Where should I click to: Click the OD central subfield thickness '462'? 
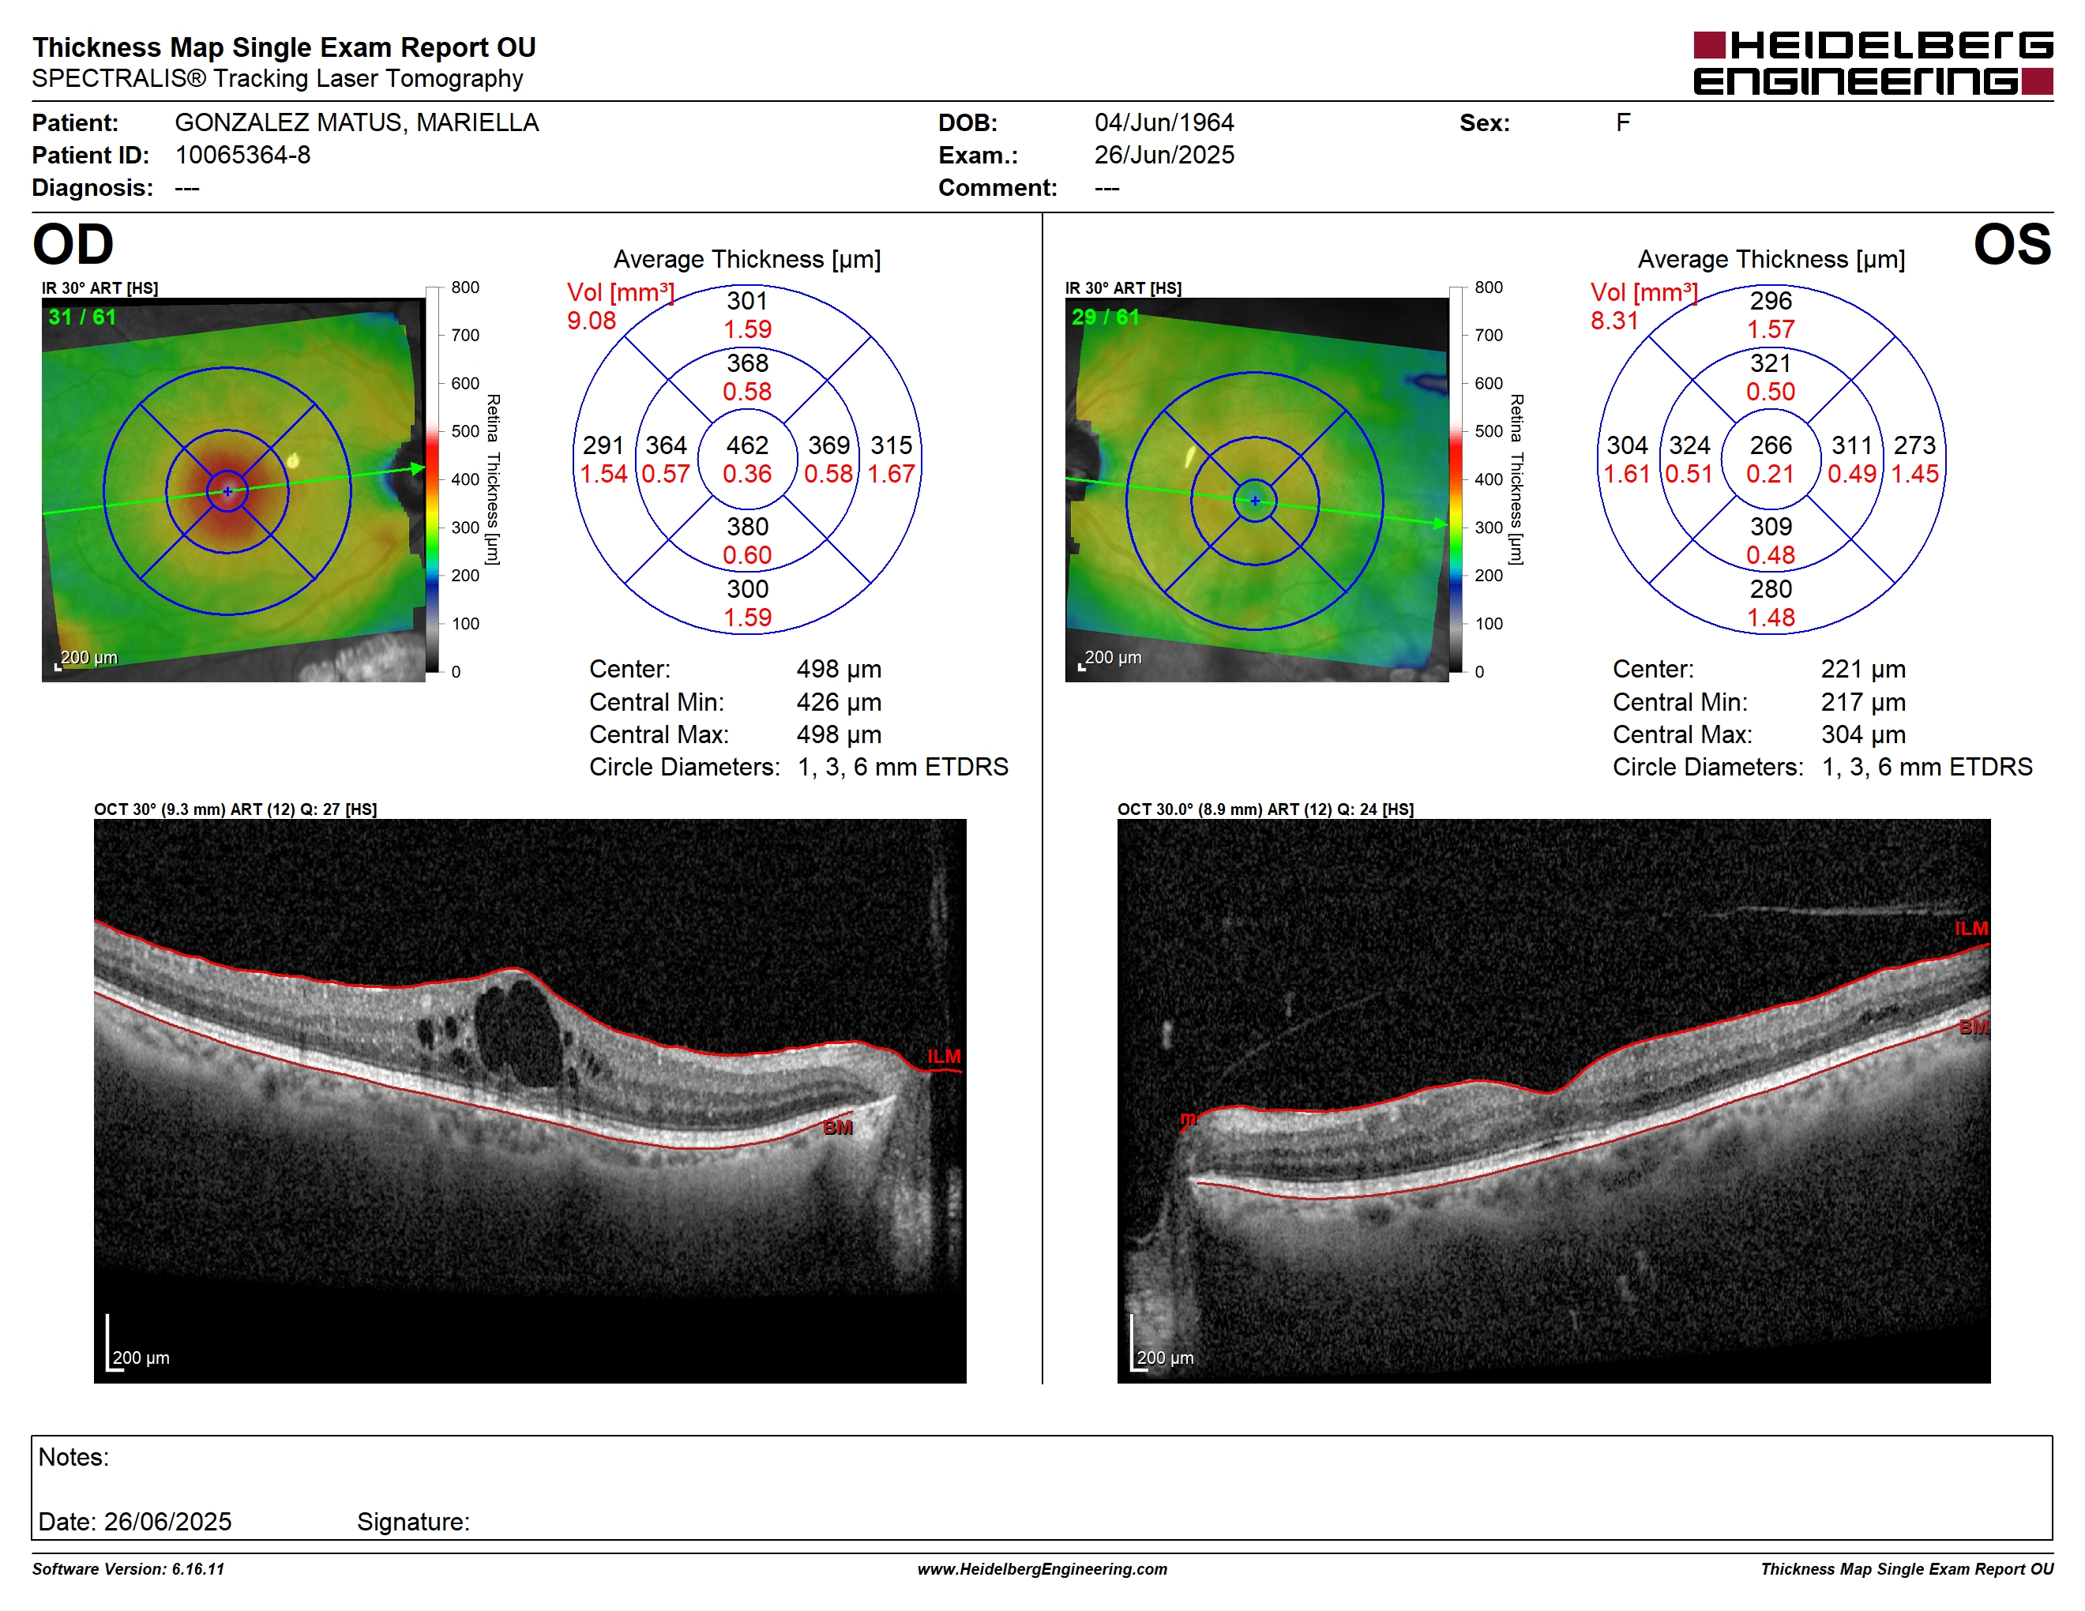click(746, 445)
